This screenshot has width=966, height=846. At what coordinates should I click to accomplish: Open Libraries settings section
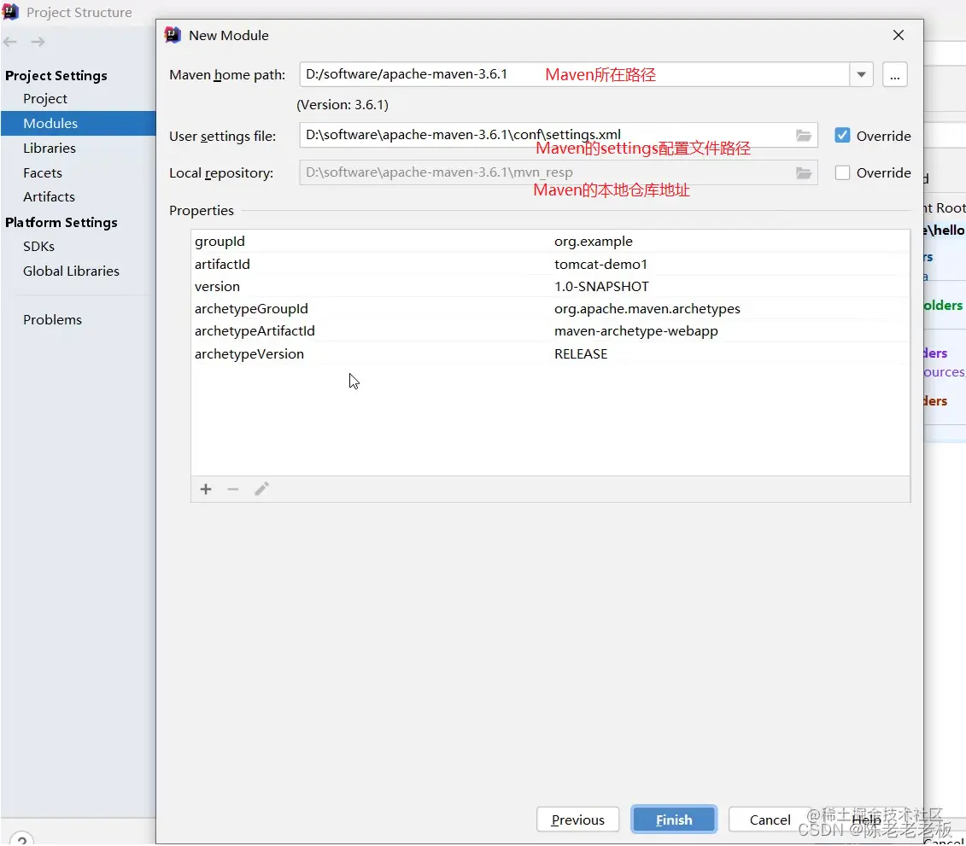(x=50, y=148)
